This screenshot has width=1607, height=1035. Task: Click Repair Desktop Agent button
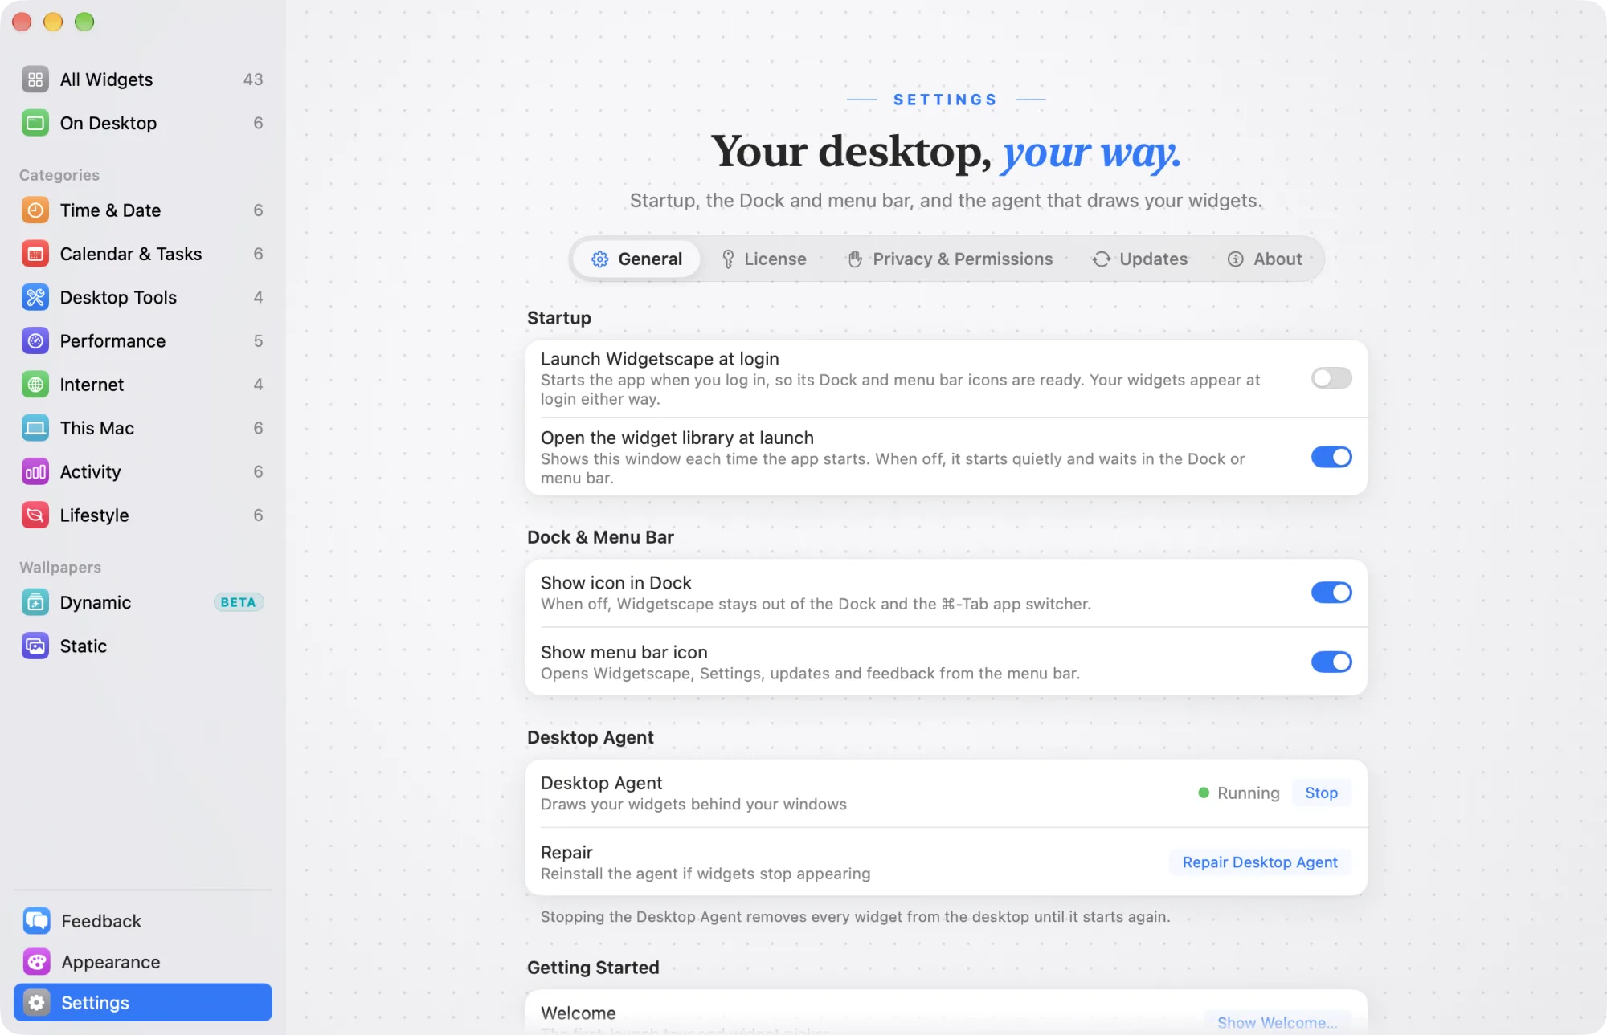(x=1260, y=862)
